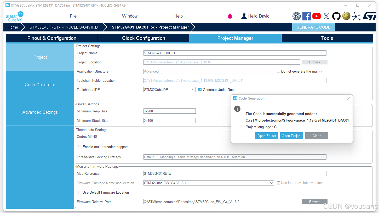Click the STM32CubeMX logo icon
Image resolution: width=379 pixels, height=213 pixels.
pos(15,16)
